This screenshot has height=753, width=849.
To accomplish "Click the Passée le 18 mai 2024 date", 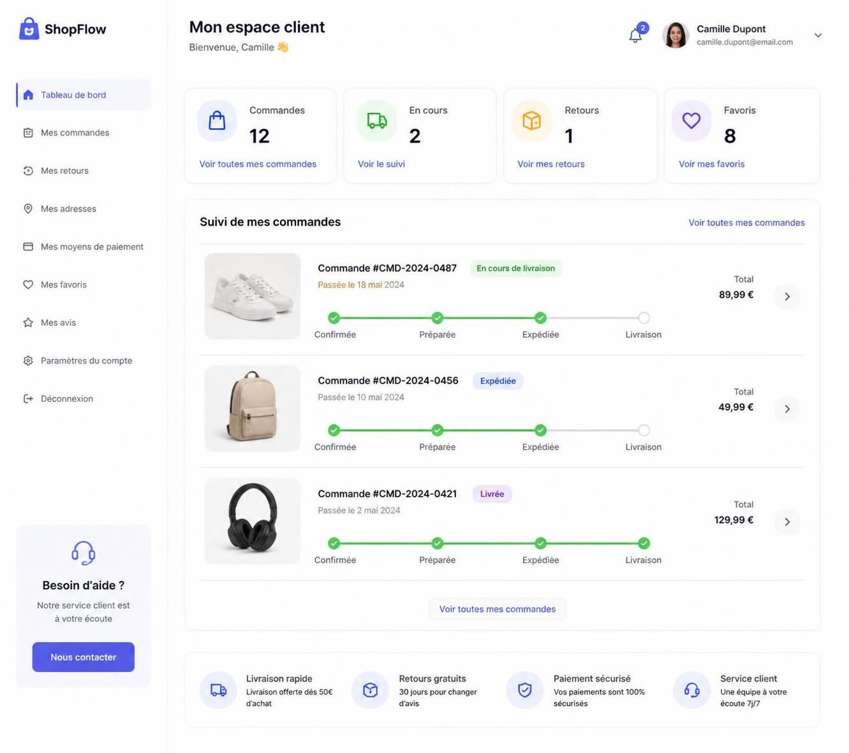I will point(361,284).
